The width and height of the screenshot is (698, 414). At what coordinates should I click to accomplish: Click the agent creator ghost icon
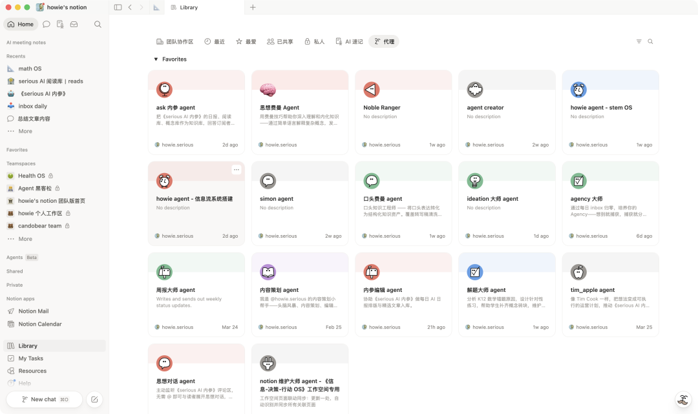[x=475, y=89]
